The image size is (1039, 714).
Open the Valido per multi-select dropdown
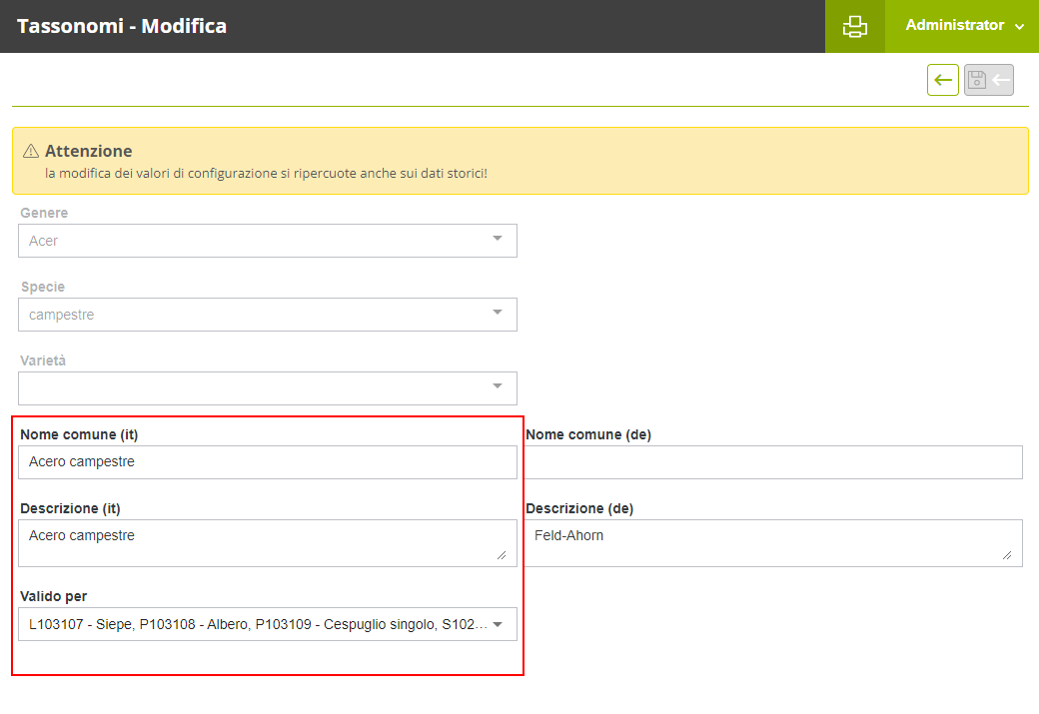pos(267,624)
